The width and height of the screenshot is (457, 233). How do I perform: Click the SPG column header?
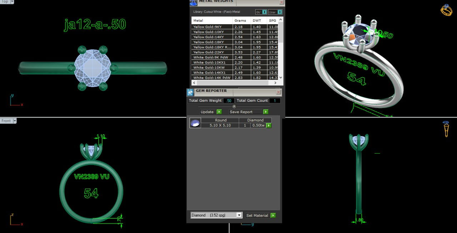coord(273,21)
